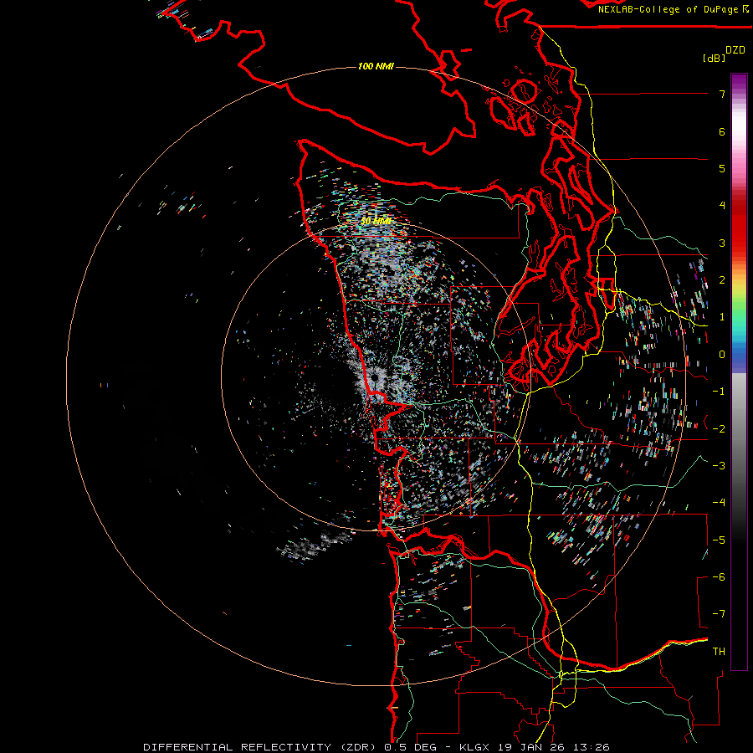Click the red band of the ZDR color bar

click(739, 221)
